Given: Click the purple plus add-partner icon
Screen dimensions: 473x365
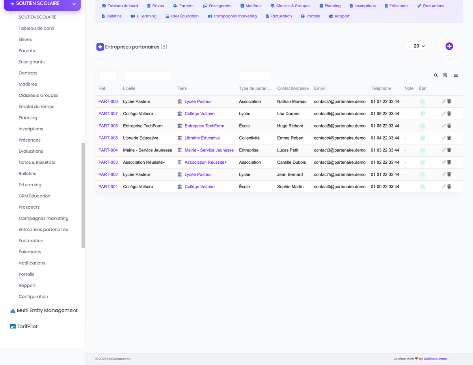Looking at the screenshot, I should pos(449,46).
